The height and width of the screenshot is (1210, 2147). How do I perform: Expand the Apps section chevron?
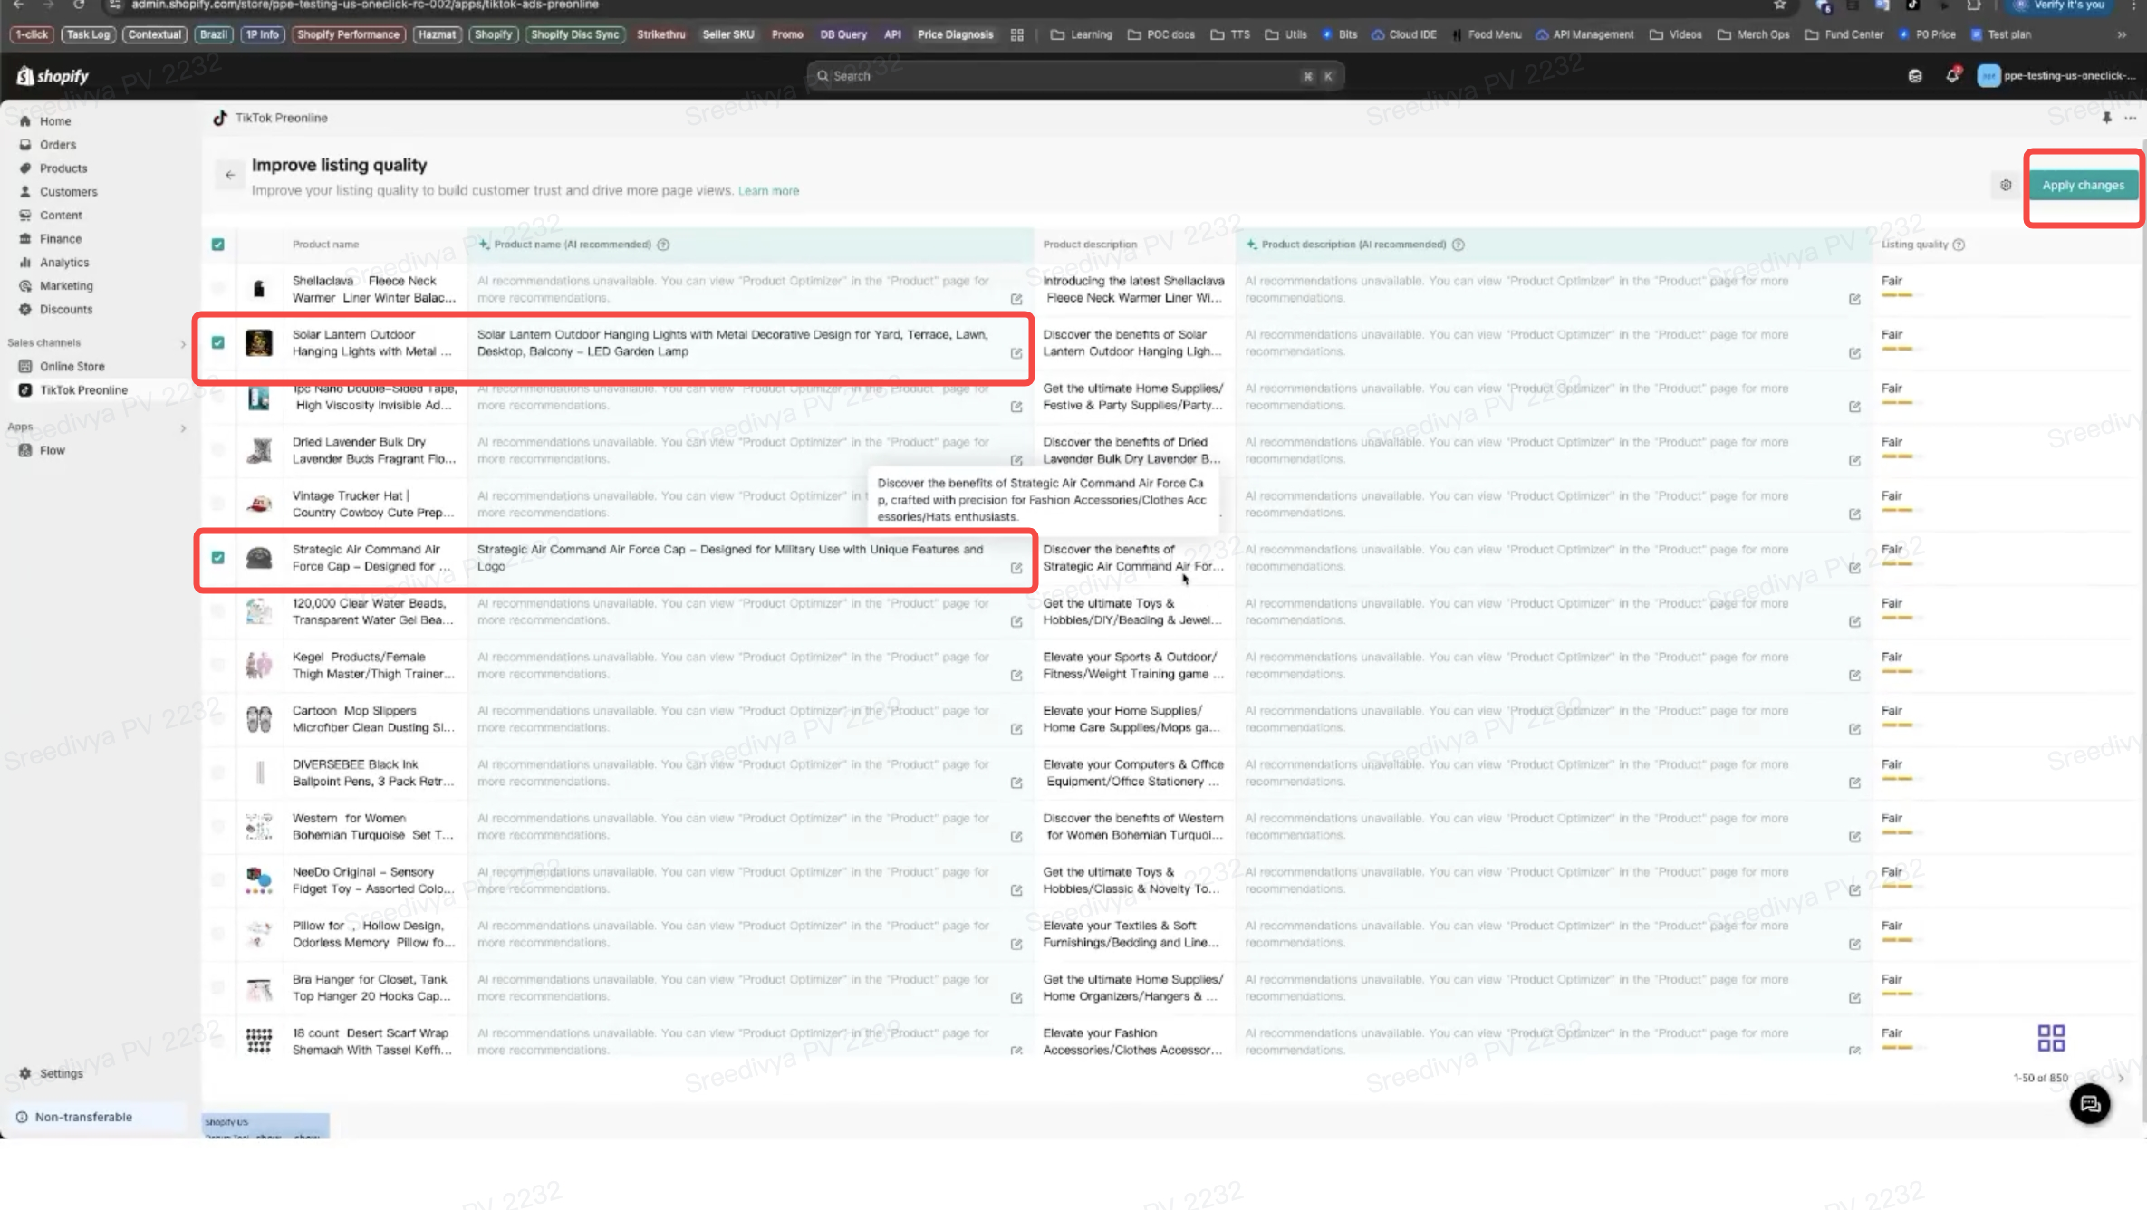183,427
